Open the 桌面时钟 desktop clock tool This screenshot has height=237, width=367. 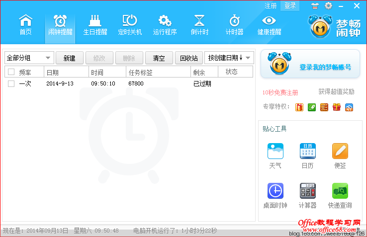coord(275,196)
